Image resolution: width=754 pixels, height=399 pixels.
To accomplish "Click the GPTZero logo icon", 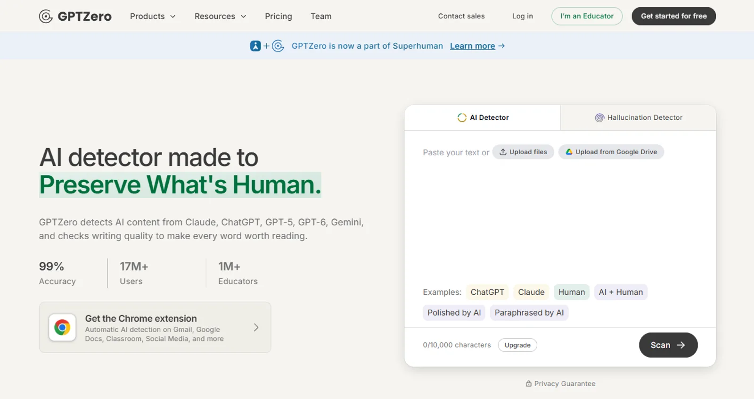I will [x=46, y=17].
